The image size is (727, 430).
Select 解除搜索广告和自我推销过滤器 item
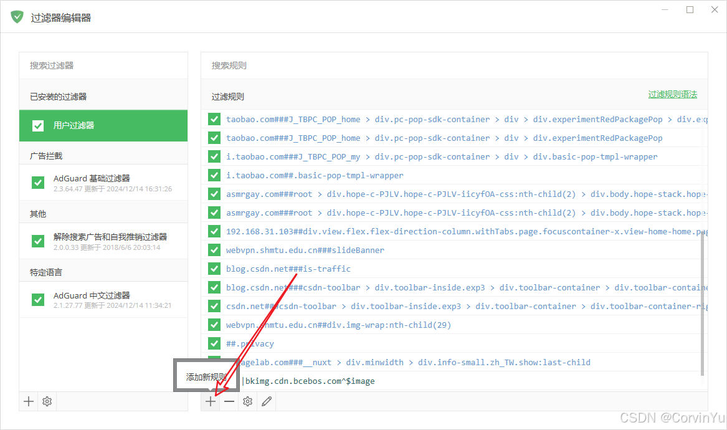coord(103,241)
